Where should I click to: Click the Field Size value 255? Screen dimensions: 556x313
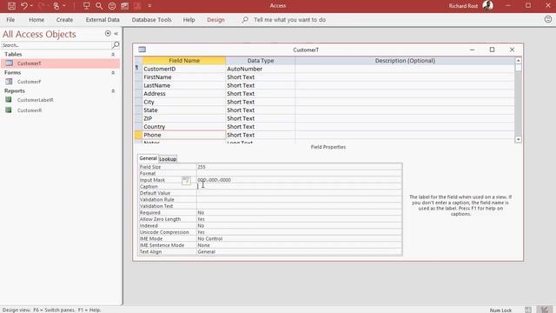(x=299, y=167)
